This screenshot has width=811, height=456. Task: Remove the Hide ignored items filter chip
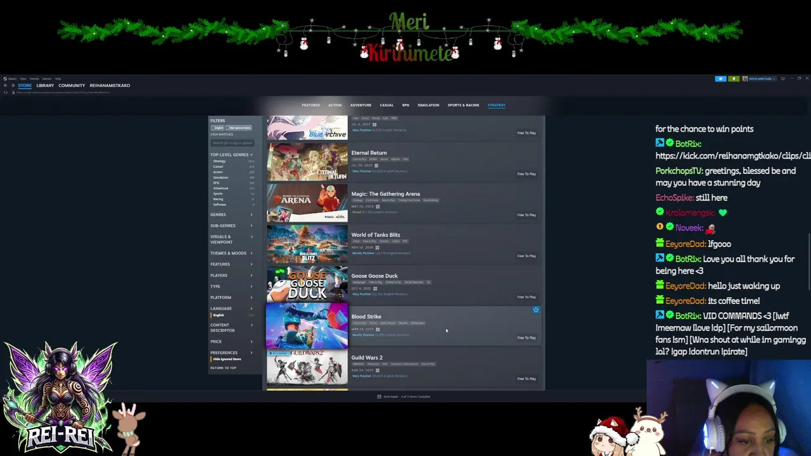point(239,128)
